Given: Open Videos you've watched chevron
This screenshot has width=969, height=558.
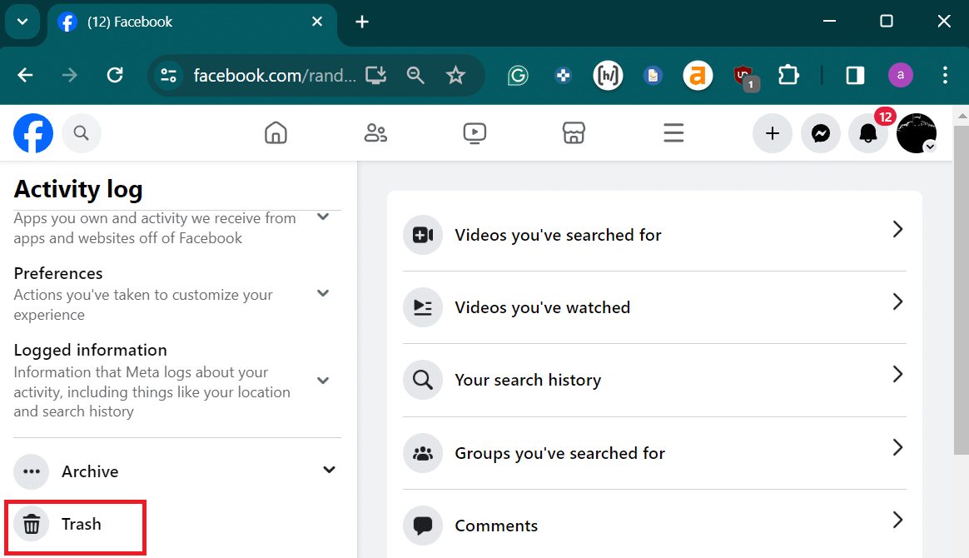Looking at the screenshot, I should point(898,301).
